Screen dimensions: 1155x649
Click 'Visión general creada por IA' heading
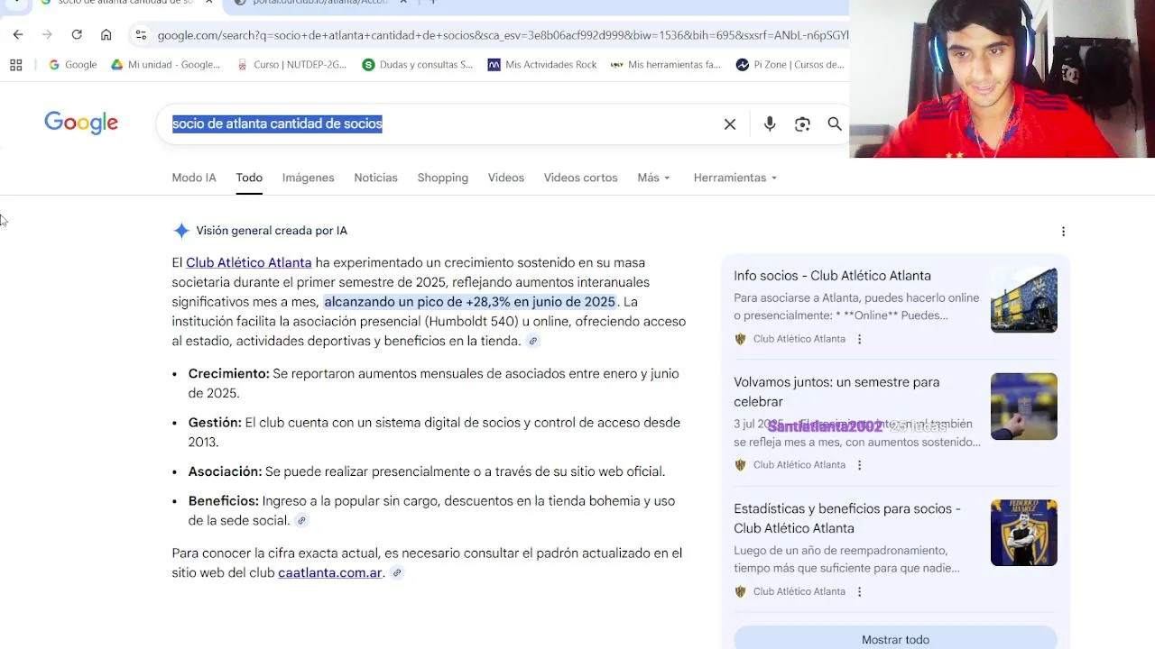tap(272, 231)
